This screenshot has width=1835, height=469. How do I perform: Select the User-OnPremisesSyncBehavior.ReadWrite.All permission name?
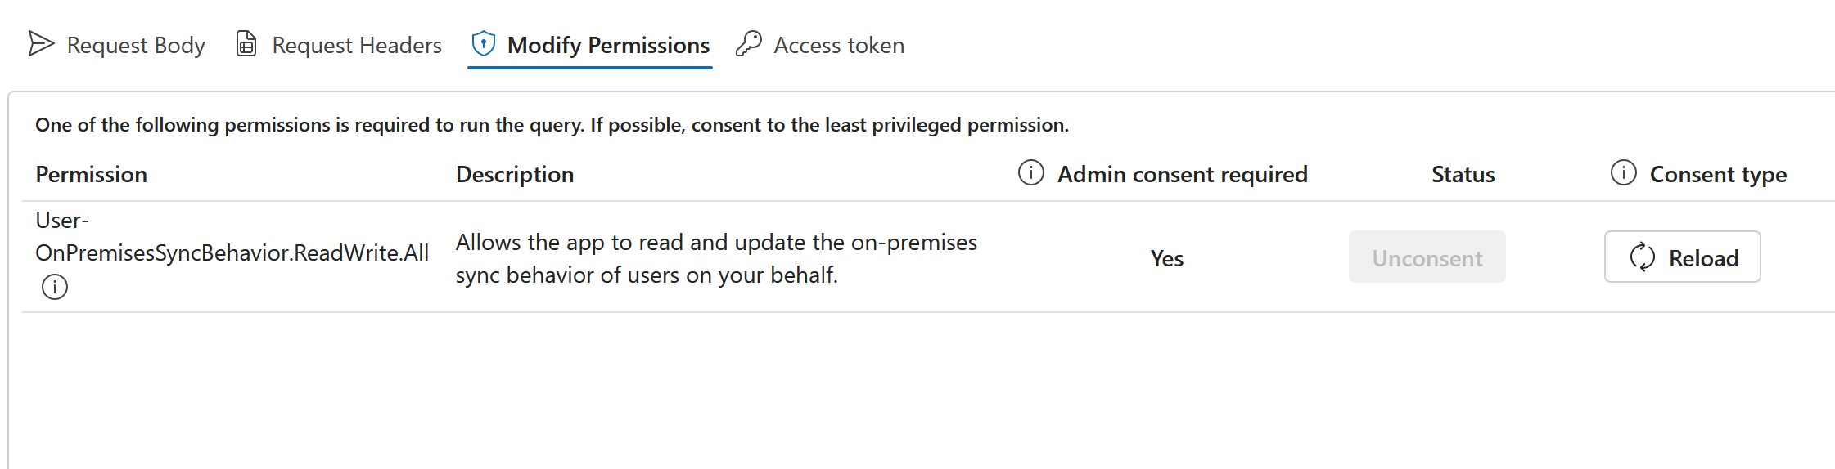pyautogui.click(x=232, y=252)
